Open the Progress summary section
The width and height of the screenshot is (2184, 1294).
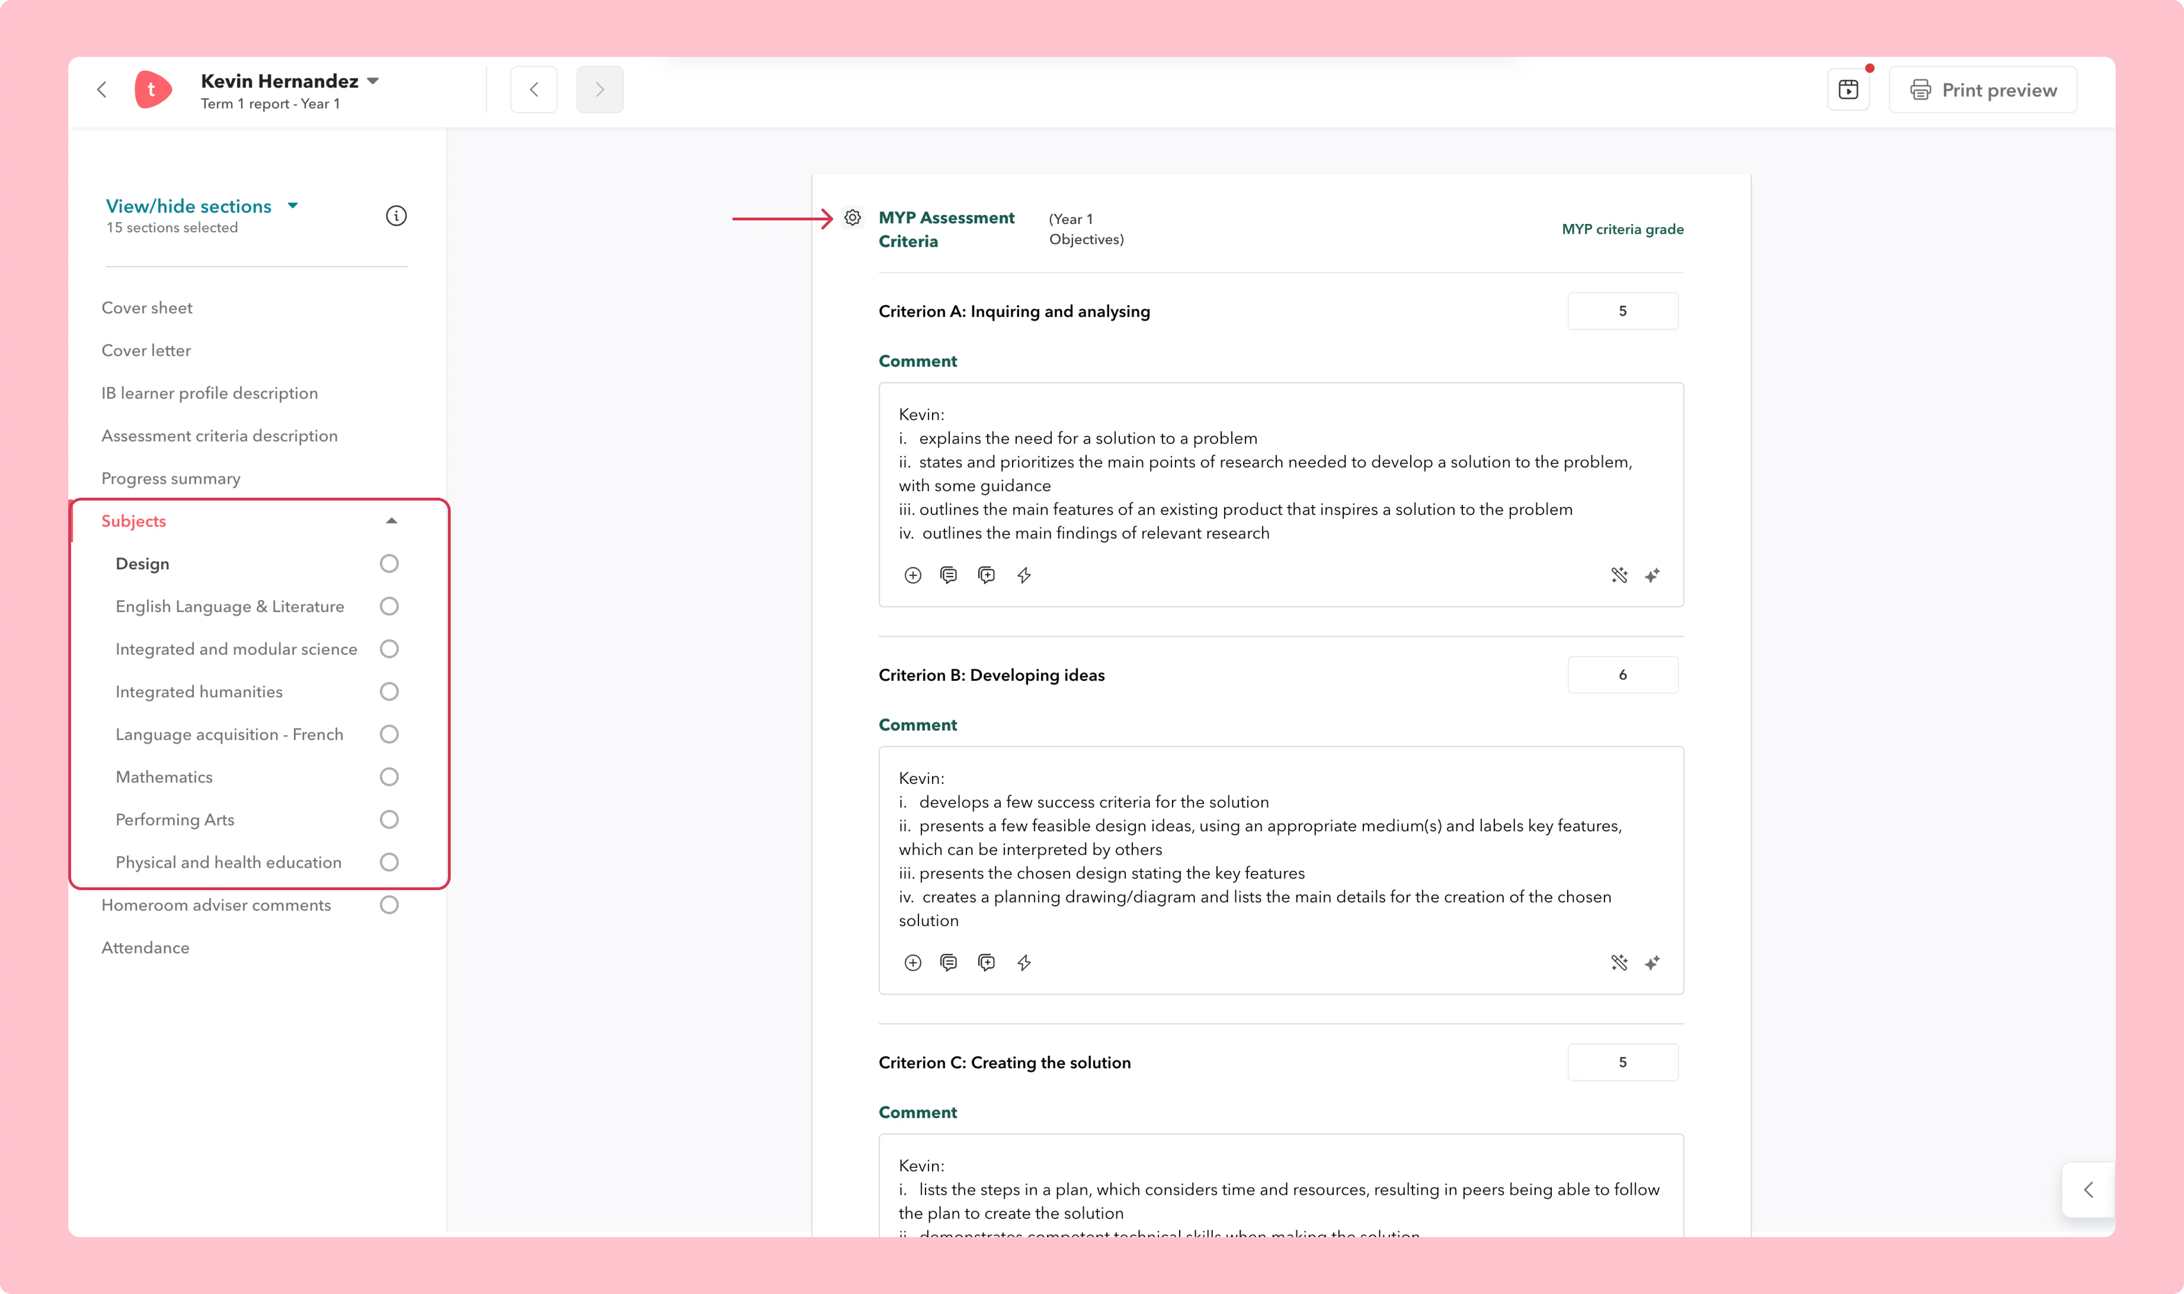(171, 479)
